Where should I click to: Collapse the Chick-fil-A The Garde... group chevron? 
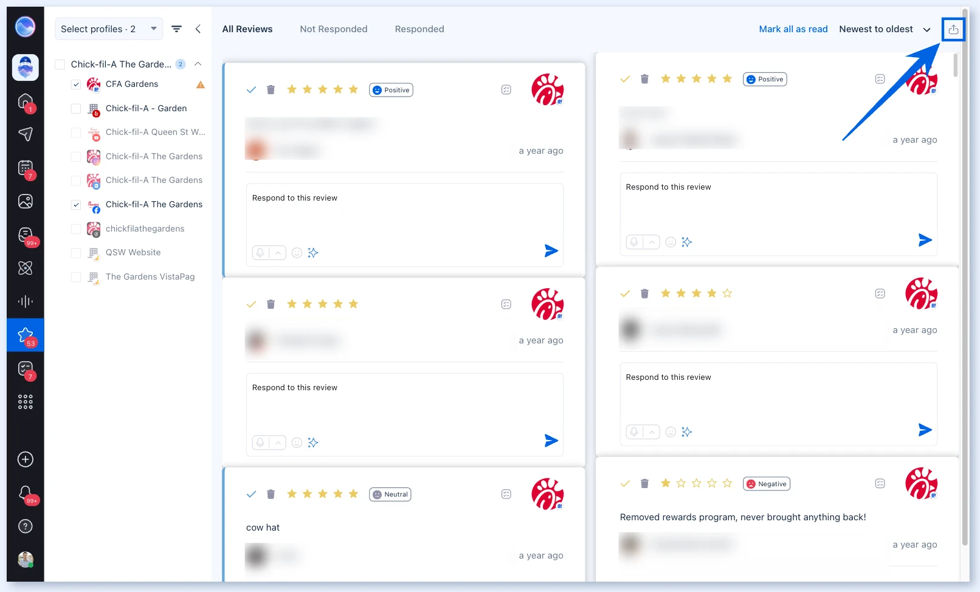pos(198,64)
